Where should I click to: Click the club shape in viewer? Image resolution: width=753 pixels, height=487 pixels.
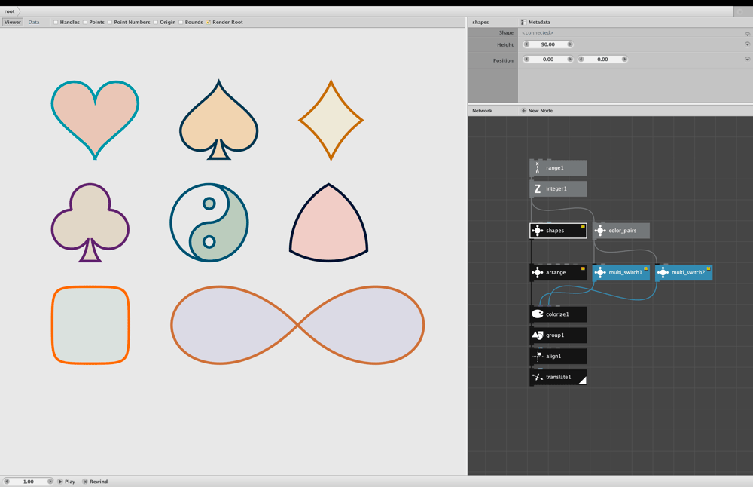(90, 222)
